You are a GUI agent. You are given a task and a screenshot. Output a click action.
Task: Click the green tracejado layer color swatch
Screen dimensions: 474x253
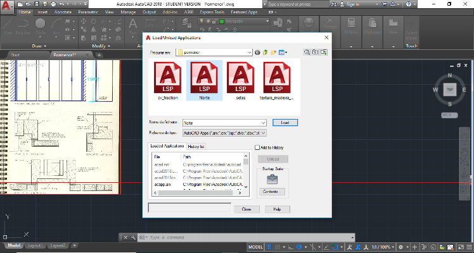tap(222, 22)
